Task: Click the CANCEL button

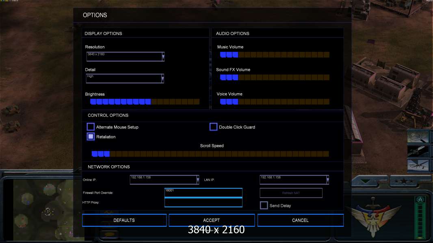Action: 301,220
